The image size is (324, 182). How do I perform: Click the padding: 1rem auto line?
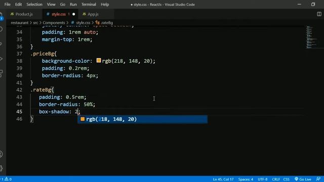(x=70, y=32)
